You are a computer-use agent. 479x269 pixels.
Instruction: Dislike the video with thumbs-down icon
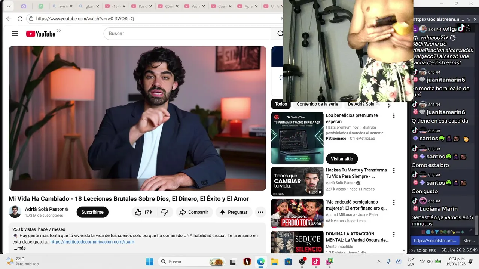(x=164, y=212)
